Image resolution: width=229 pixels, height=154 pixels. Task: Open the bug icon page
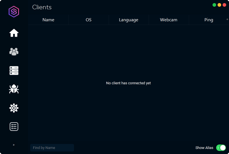(14, 89)
